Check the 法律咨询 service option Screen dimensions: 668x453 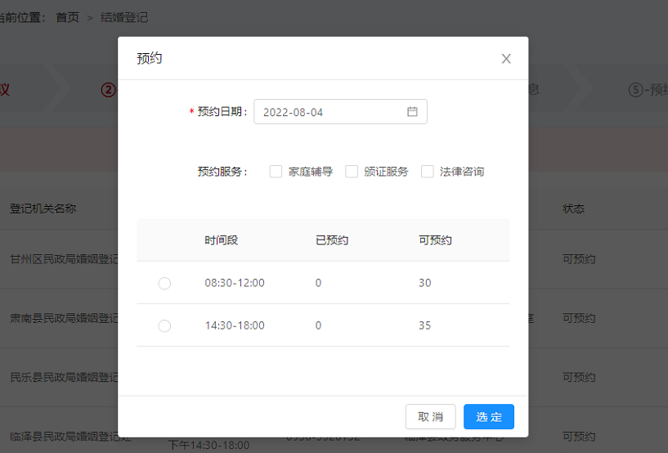[428, 172]
